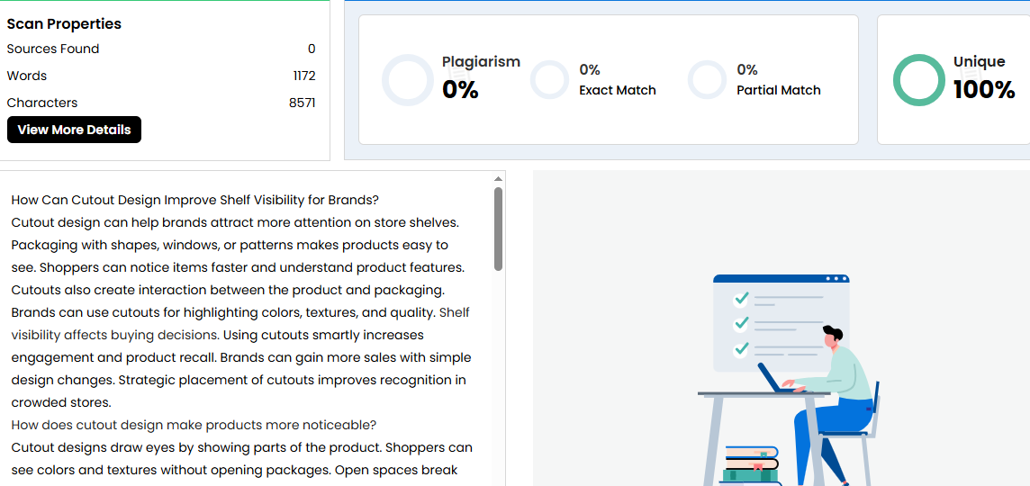
Task: Click the checklist window in the illustration
Action: pyautogui.click(x=780, y=322)
